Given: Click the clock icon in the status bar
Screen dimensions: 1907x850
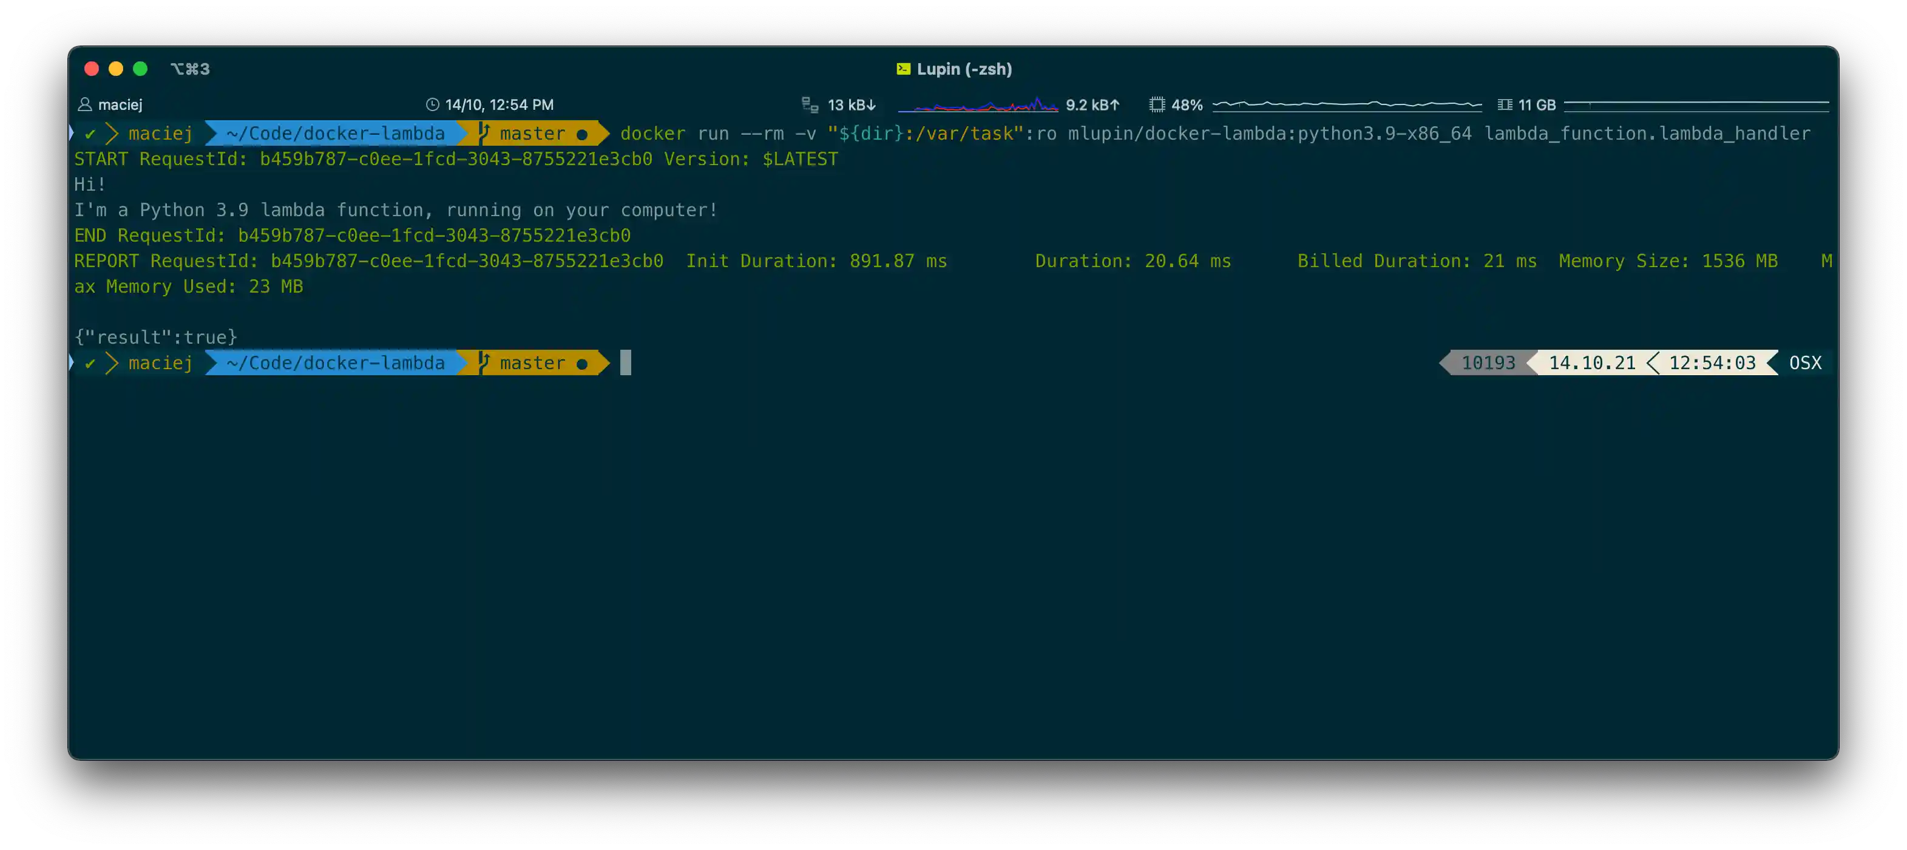Looking at the screenshot, I should (434, 104).
